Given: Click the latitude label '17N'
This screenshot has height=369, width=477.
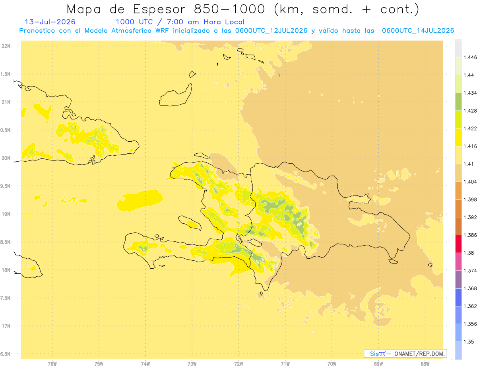Looking at the screenshot, I should 7,326.
